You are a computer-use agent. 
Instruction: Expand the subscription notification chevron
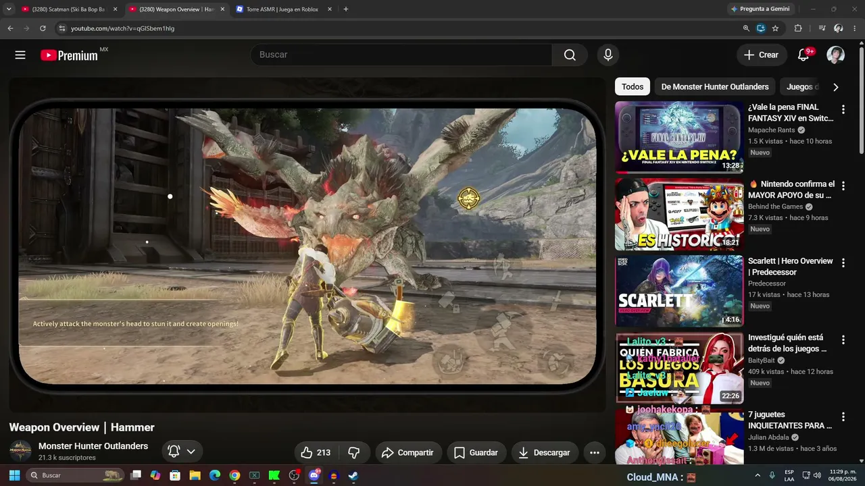pyautogui.click(x=191, y=452)
